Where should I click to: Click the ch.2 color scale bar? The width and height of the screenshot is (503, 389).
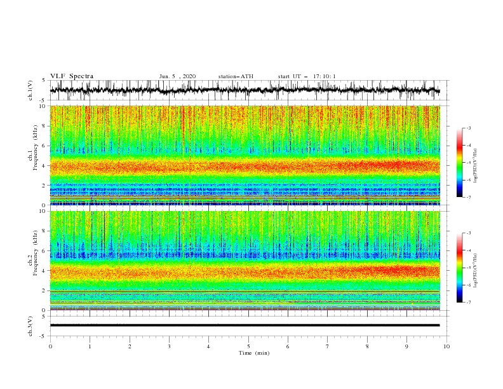(459, 268)
